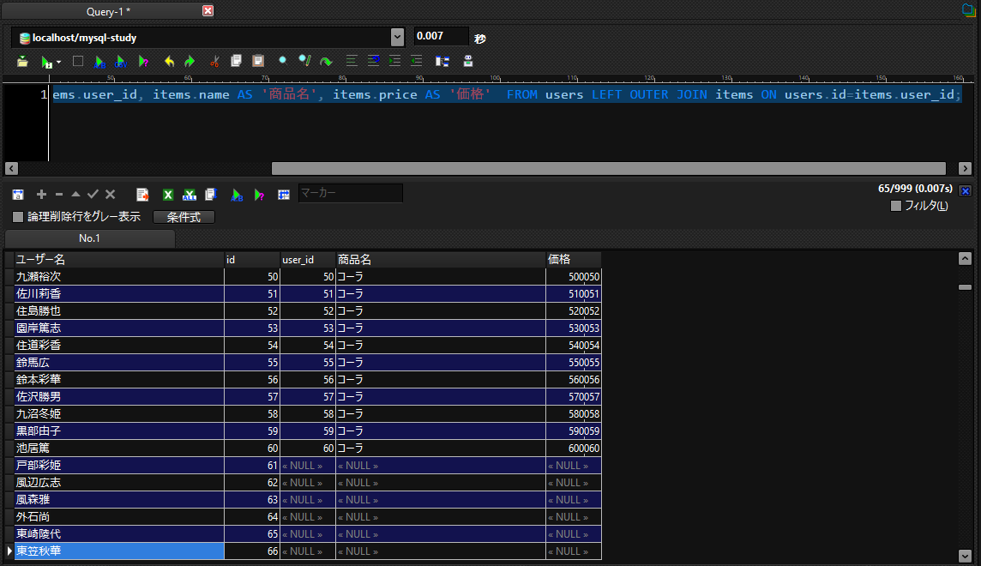Run the SQL with the execute icon
Viewport: 981px width, 566px height.
coord(46,61)
